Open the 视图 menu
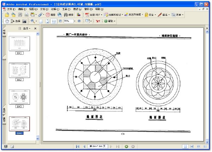Image resolution: width=212 pixels, height=152 pixels. coord(33,9)
